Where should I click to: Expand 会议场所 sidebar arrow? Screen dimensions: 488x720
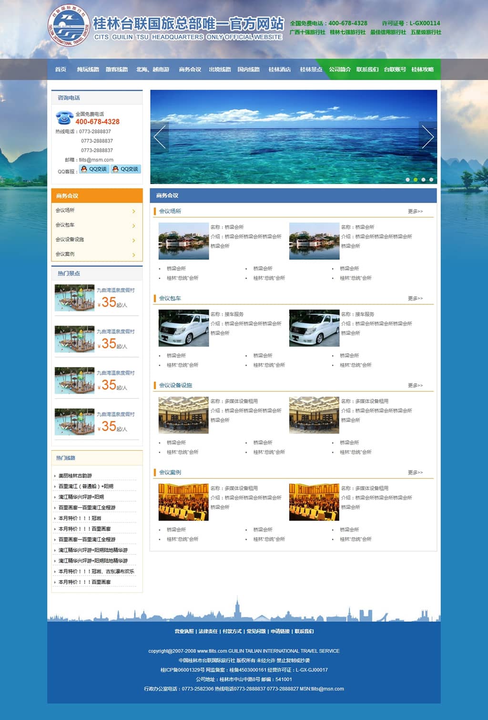133,211
